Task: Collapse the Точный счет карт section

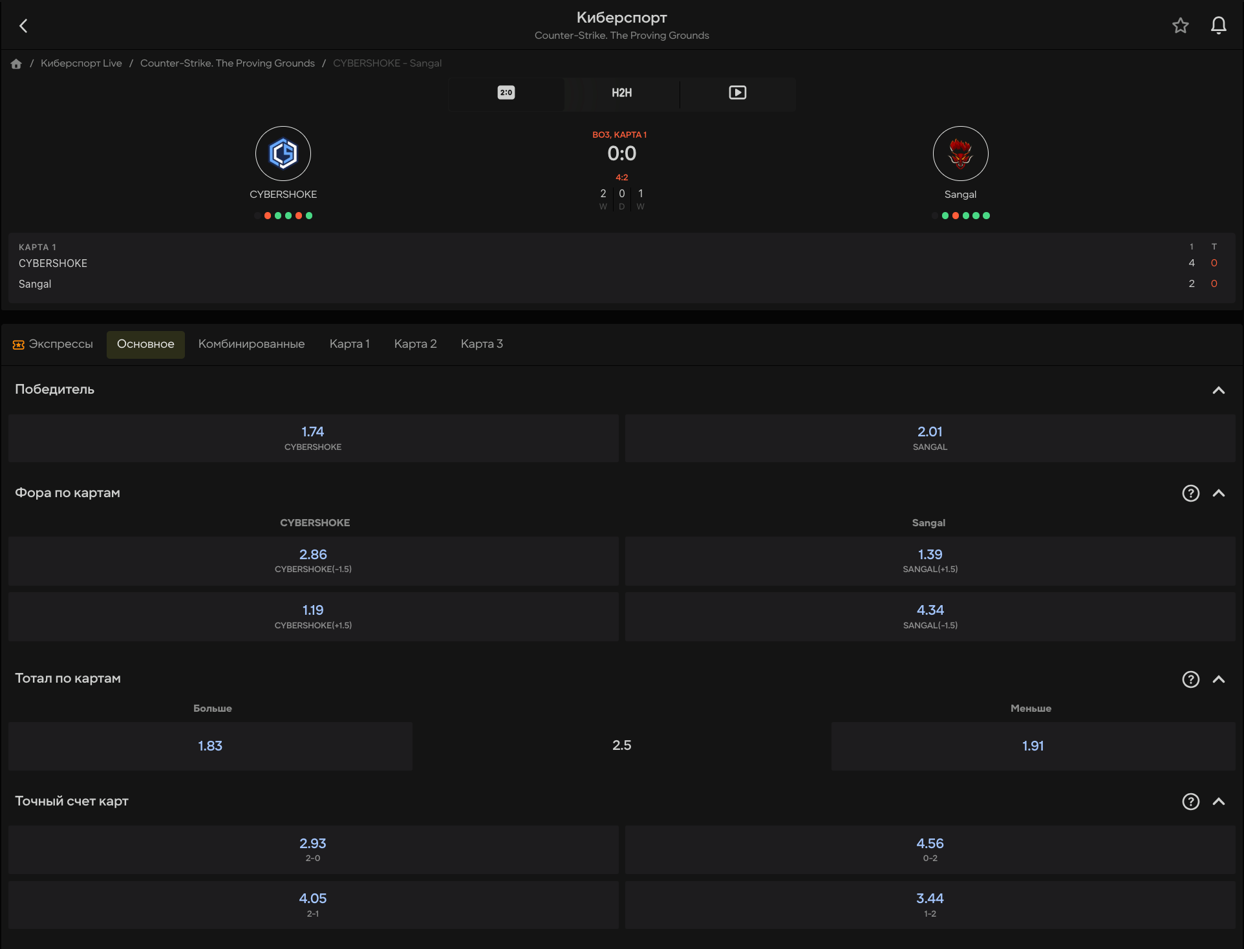Action: [x=1218, y=802]
